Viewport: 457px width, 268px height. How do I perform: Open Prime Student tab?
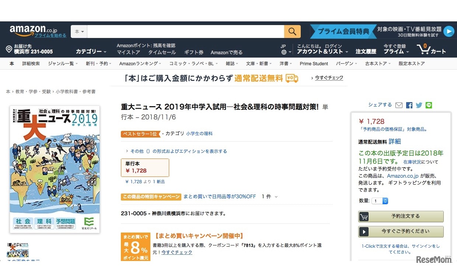point(314,64)
